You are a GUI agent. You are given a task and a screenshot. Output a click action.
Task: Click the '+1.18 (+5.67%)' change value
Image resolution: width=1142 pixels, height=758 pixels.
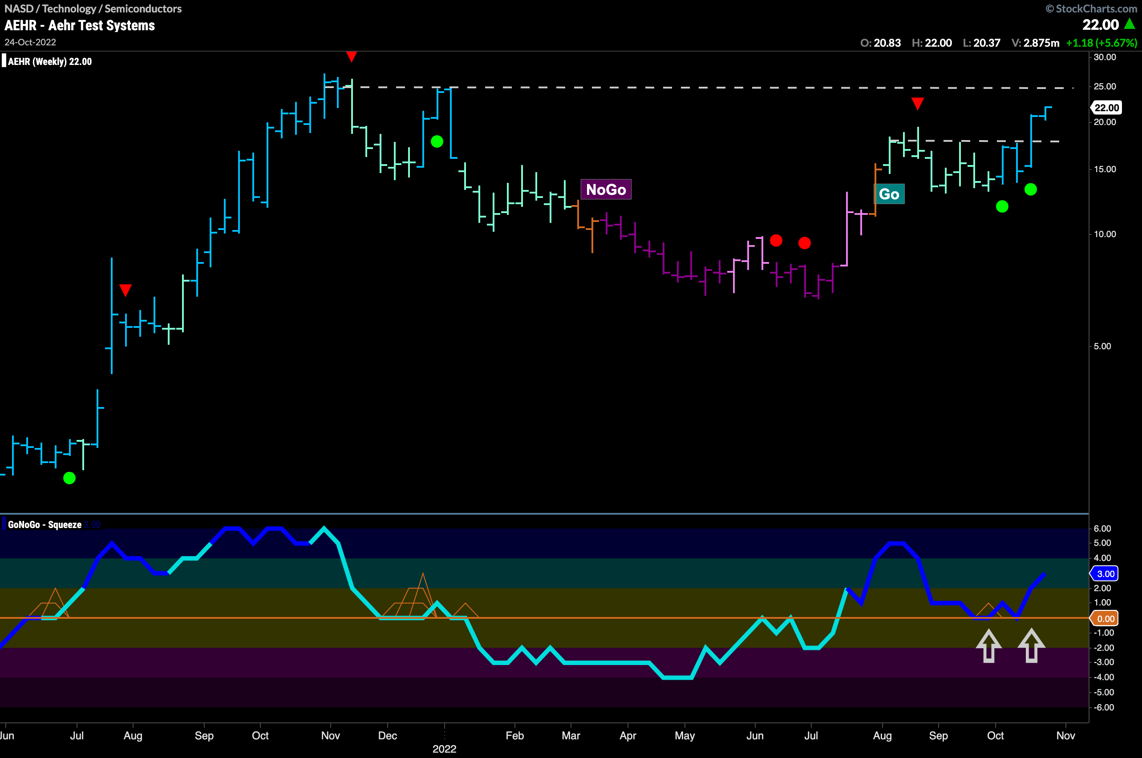(1102, 43)
